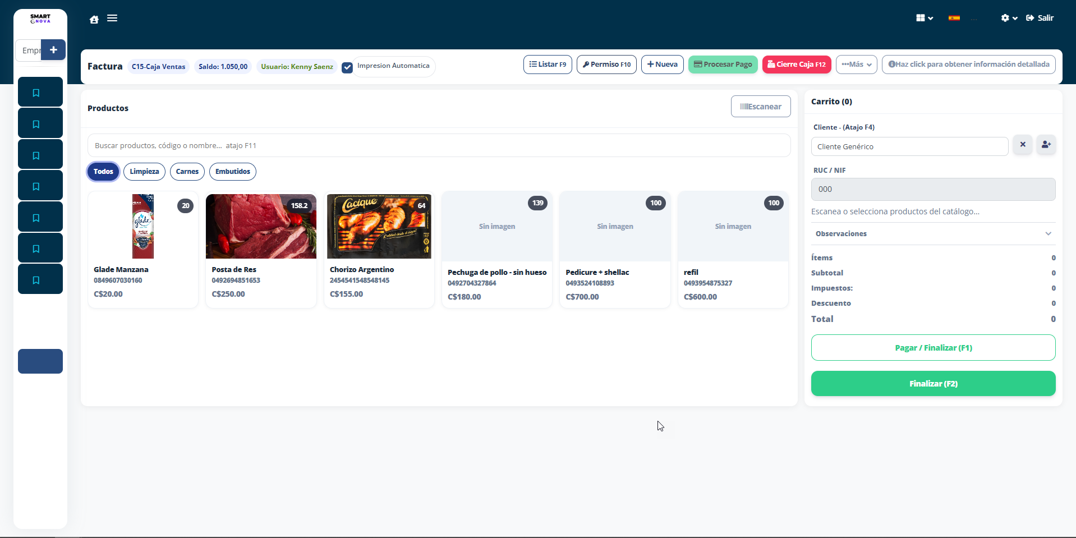Open the grid layout dropdown in header

(x=924, y=18)
